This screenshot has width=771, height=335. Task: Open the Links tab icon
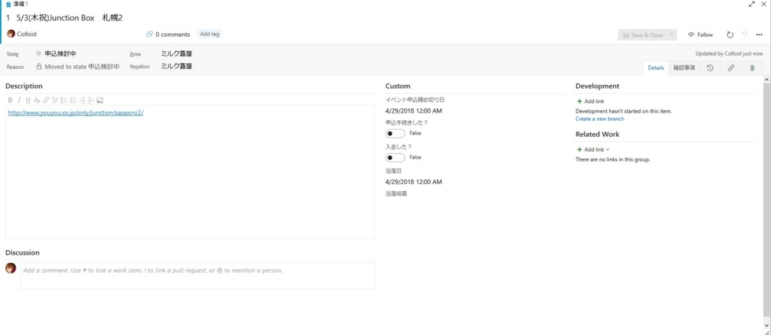(731, 68)
